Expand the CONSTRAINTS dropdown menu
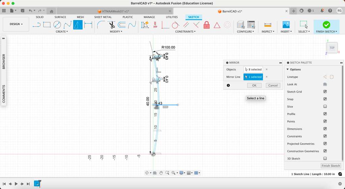Screen dimensions: 345x189 [x=185, y=32]
